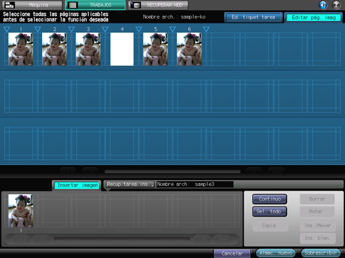Click the Ins./Mover button
This screenshot has width=345, height=258.
click(318, 225)
